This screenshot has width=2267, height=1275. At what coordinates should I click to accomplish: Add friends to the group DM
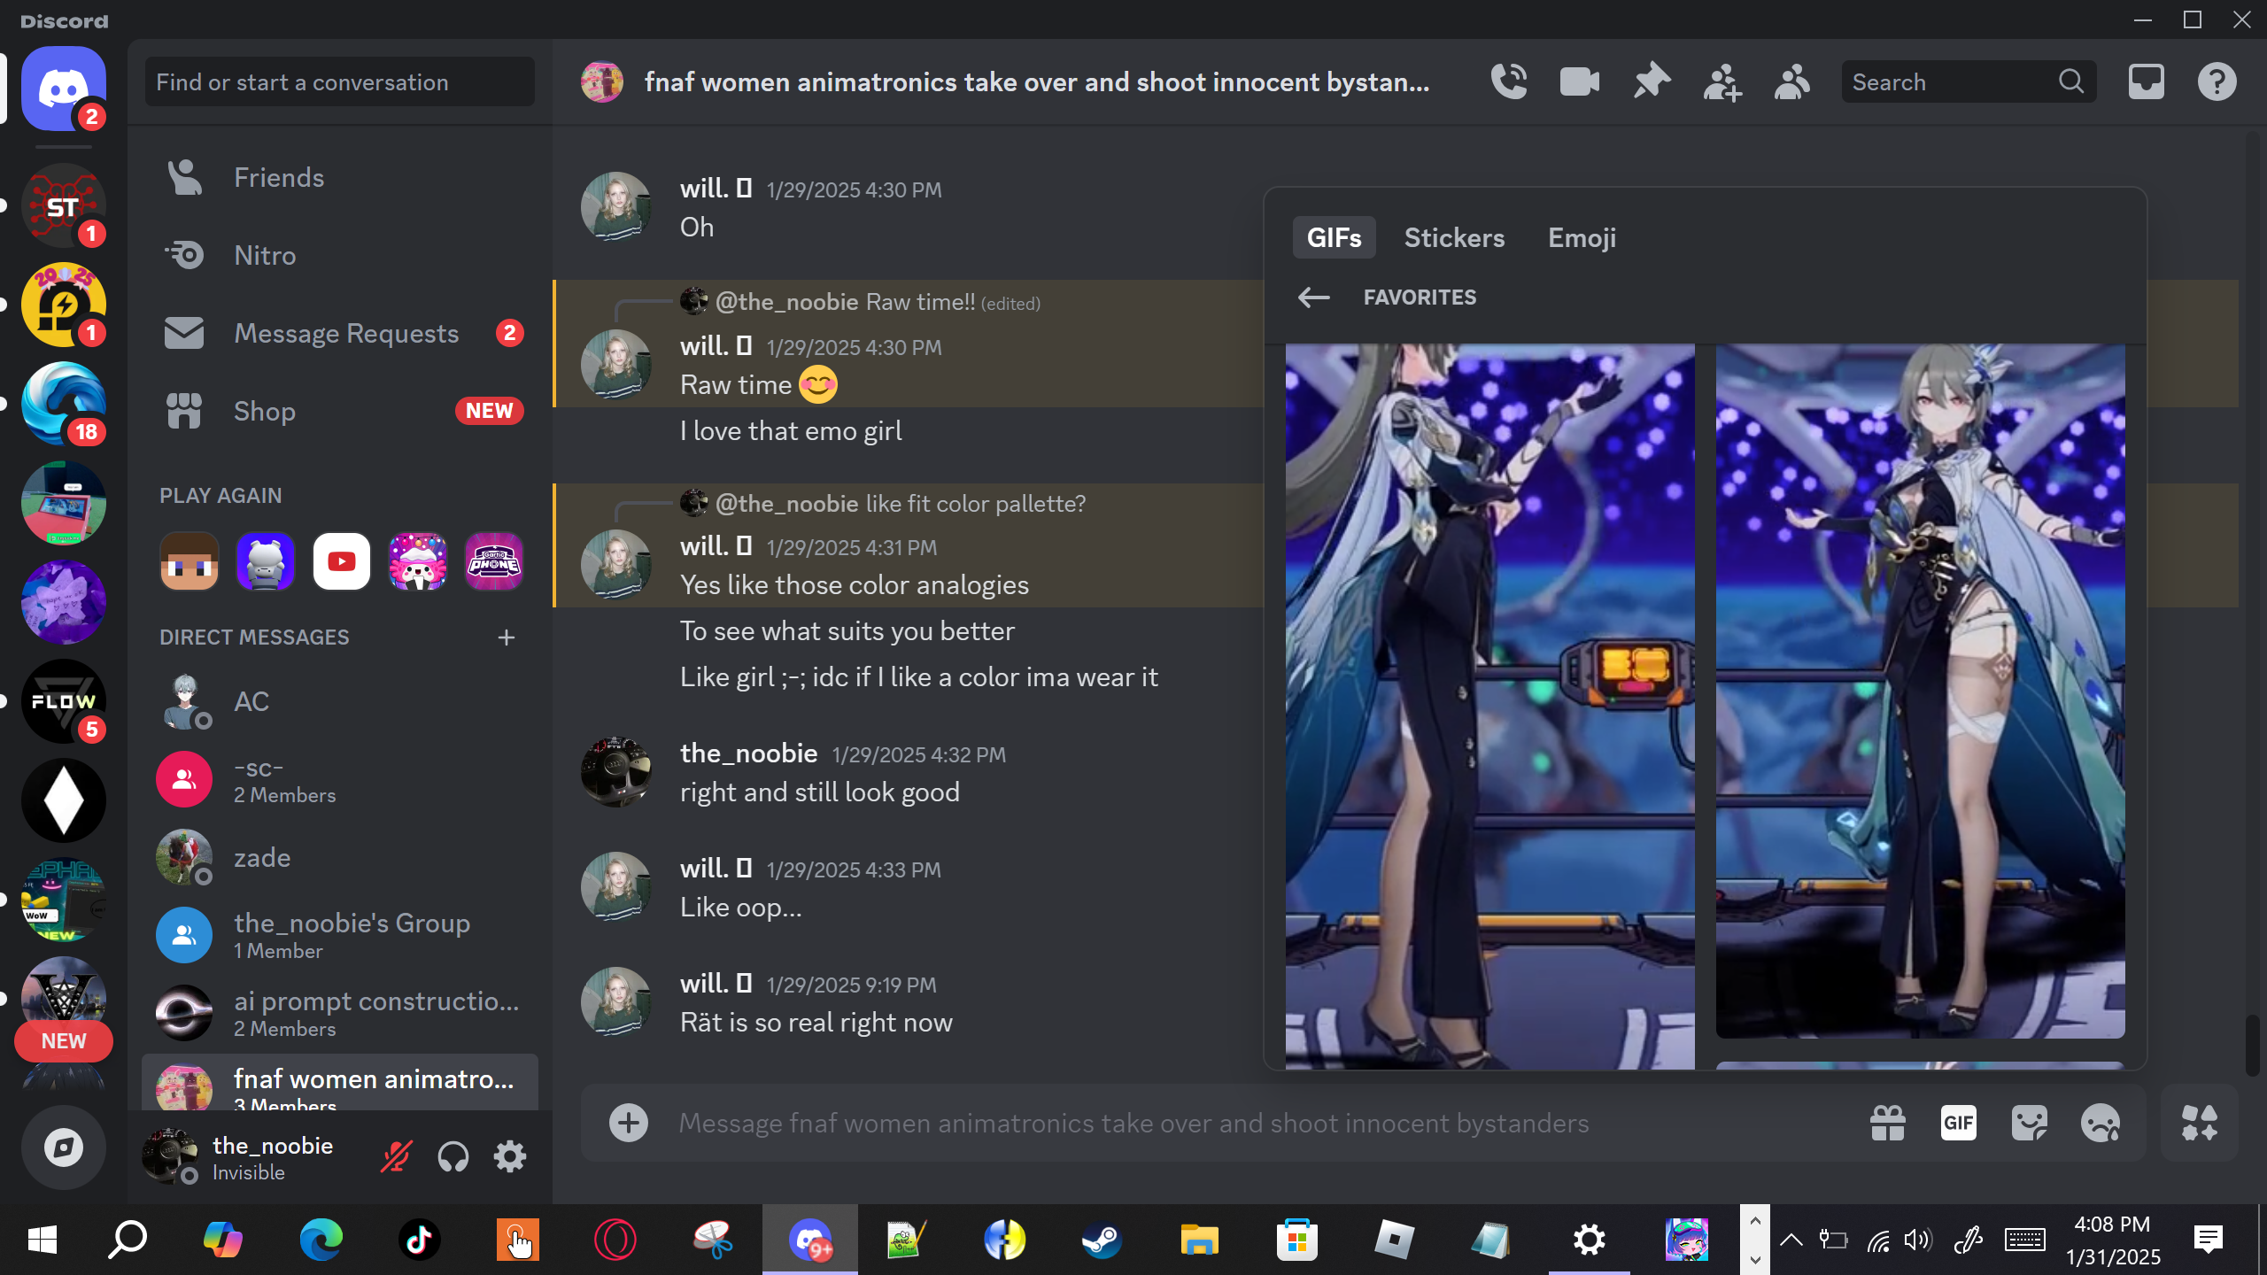(x=1722, y=81)
